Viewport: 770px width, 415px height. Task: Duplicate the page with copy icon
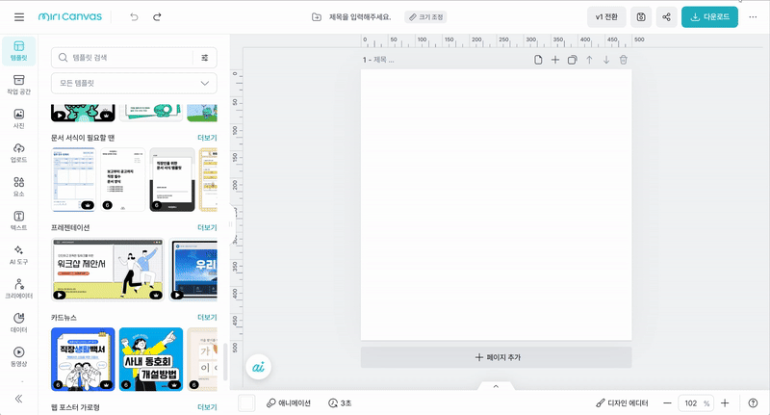pyautogui.click(x=572, y=60)
